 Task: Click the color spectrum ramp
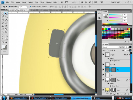tap(115, 24)
